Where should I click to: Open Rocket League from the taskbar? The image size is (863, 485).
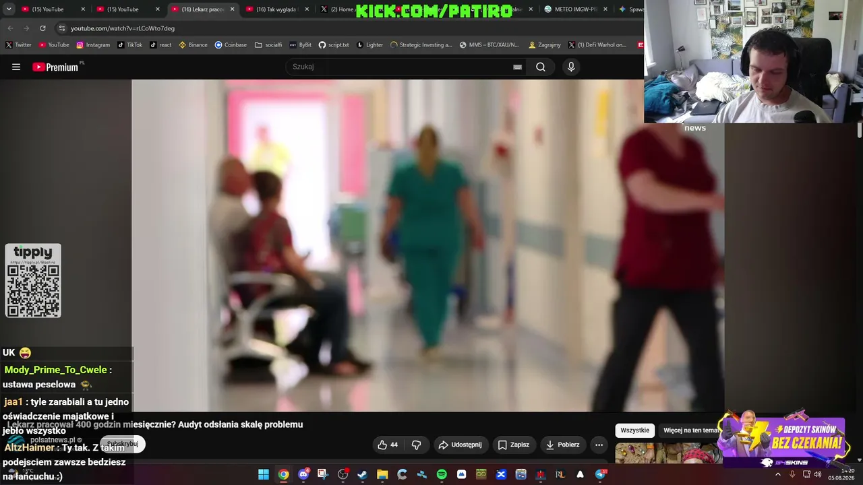[x=560, y=474]
